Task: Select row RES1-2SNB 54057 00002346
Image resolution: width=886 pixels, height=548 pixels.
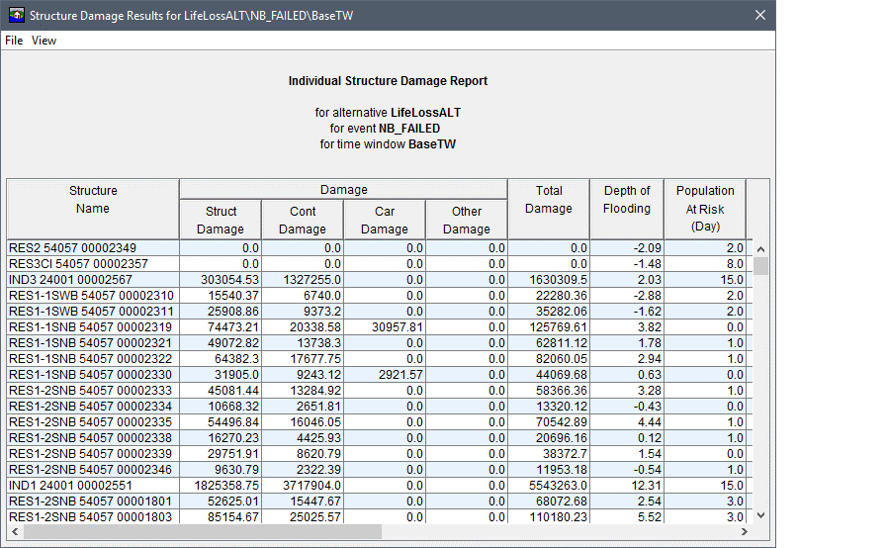Action: (380, 470)
